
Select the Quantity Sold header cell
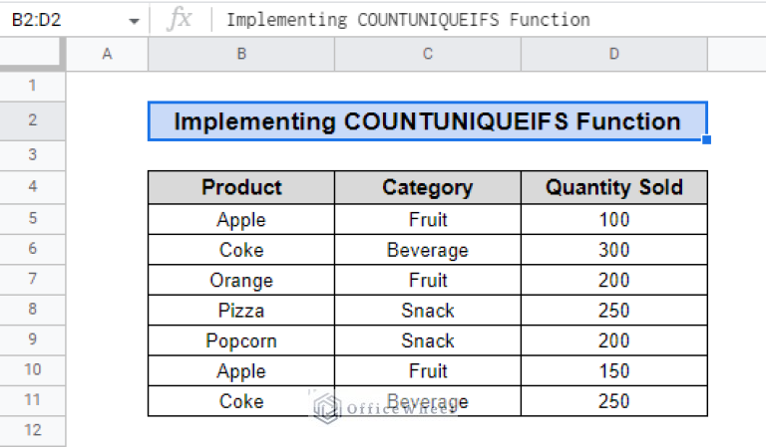point(613,187)
